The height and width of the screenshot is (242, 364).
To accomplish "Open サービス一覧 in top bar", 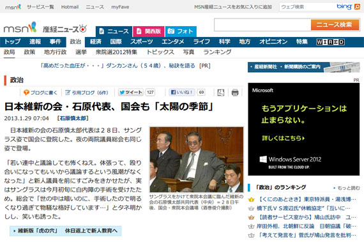I will pyautogui.click(x=40, y=7).
